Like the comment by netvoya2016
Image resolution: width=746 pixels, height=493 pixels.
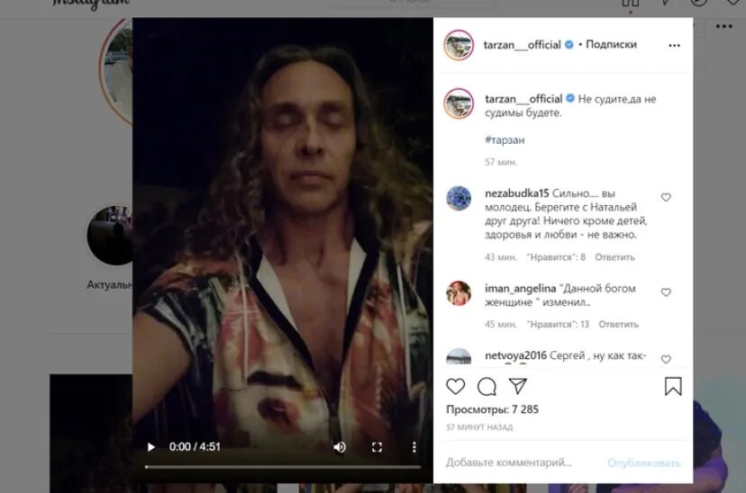pos(666,359)
